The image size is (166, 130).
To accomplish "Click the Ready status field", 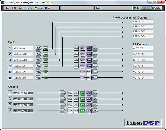I will pos(114,8).
